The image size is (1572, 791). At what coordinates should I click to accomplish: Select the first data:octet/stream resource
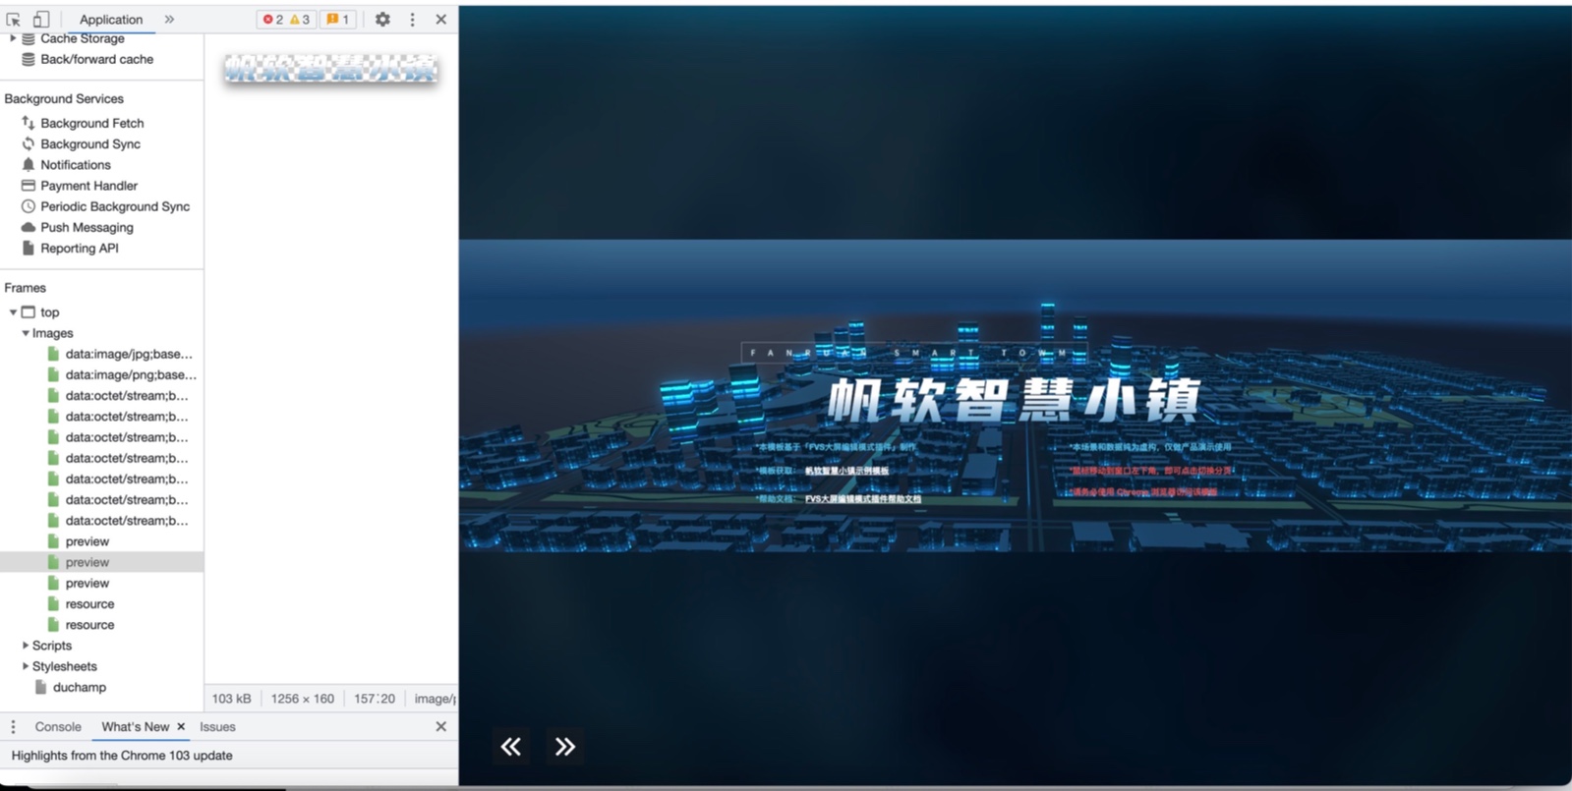[126, 395]
